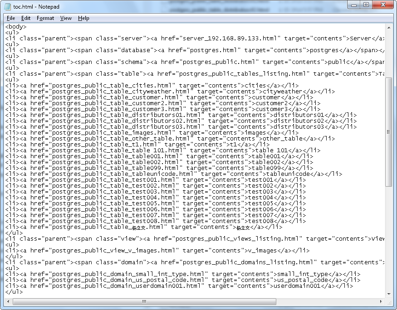Open the File menu
The image size is (397, 310).
tap(10, 18)
